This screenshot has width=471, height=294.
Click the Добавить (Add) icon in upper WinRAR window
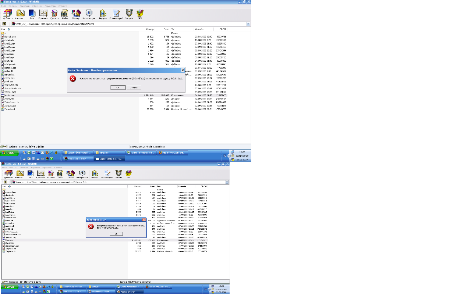click(x=8, y=14)
